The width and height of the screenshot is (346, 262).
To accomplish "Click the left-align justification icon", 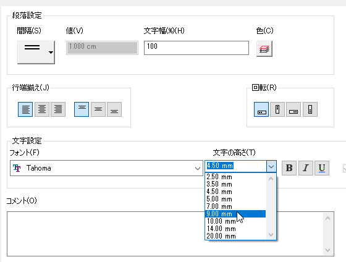I will [25, 109].
